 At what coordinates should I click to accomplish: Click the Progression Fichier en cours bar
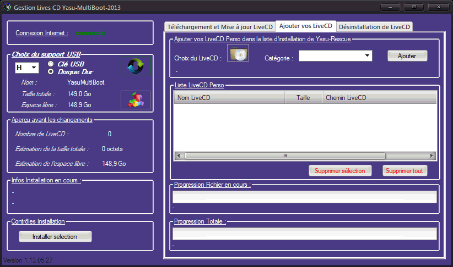pos(305,197)
